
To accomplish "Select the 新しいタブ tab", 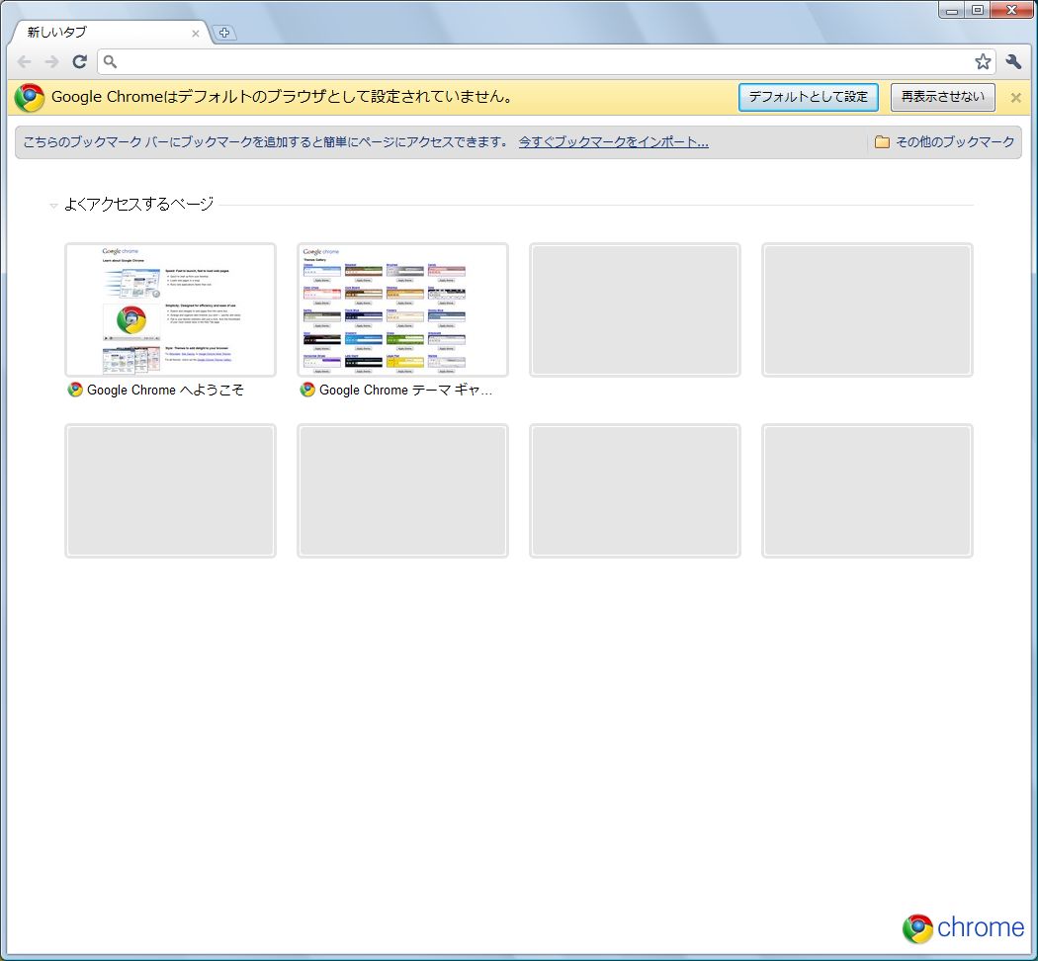I will 109,33.
